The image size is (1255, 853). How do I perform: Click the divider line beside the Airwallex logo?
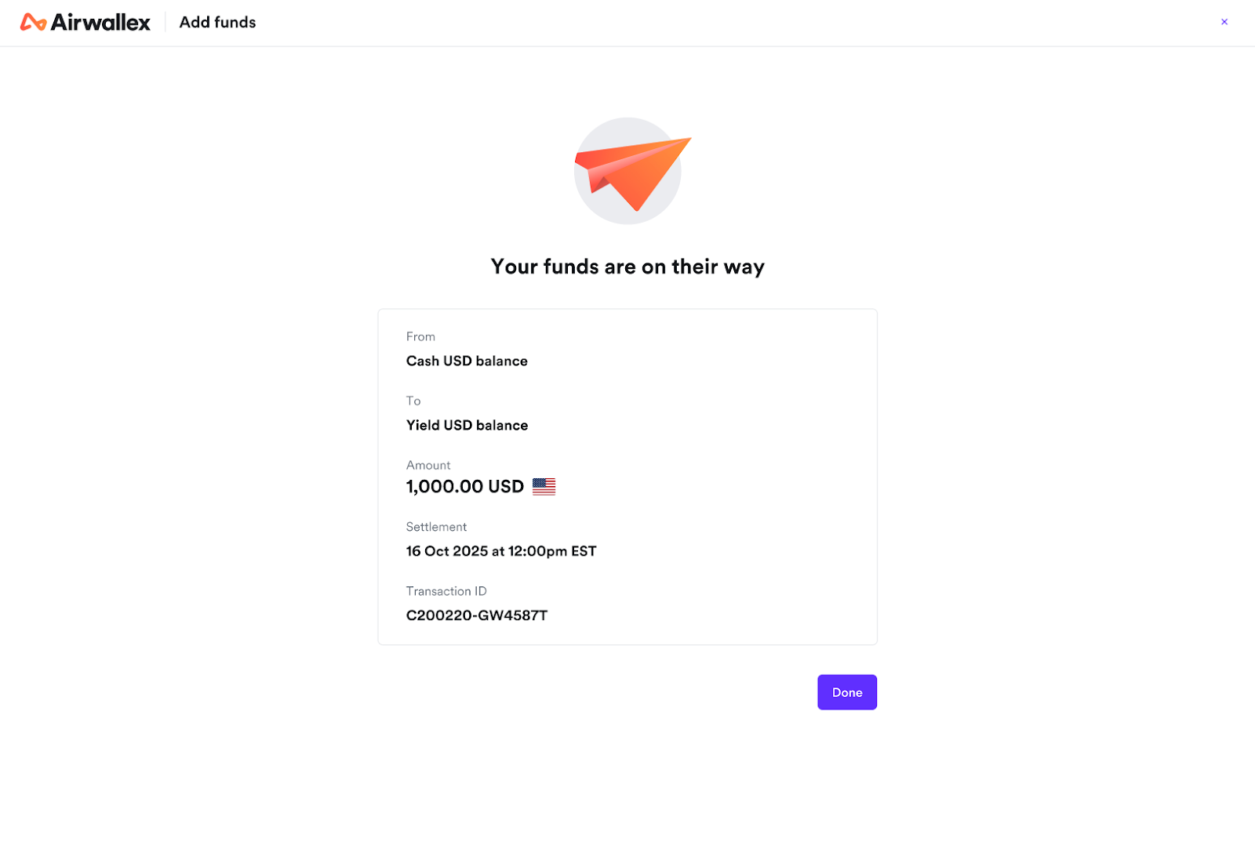click(166, 22)
